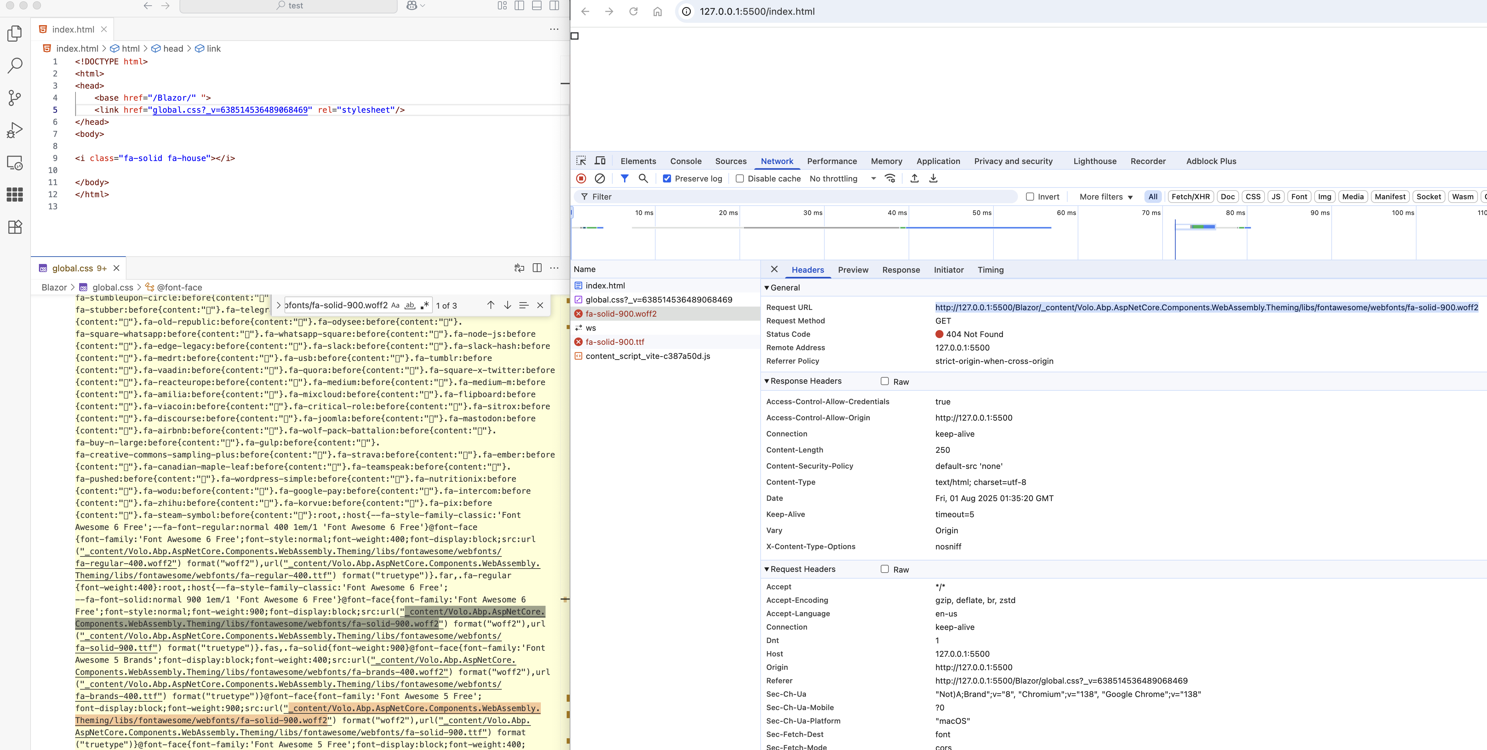The image size is (1487, 750).
Task: Click the network Filter text field
Action: click(x=797, y=197)
